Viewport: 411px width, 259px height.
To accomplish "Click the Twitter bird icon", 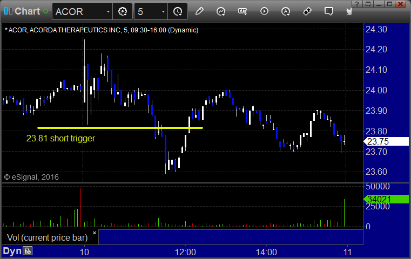I will (349, 11).
